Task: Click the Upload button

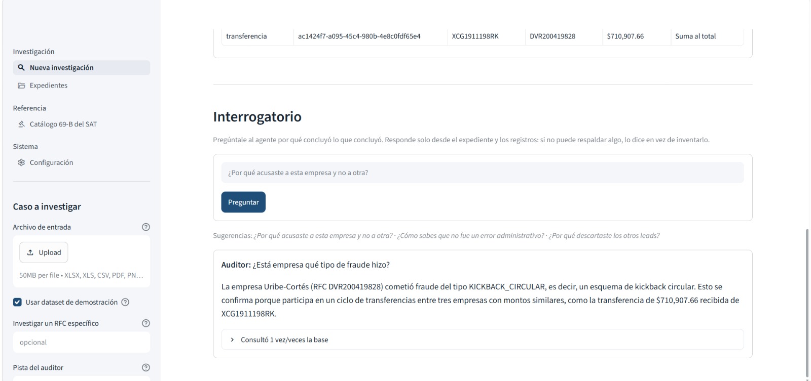Action: [44, 252]
